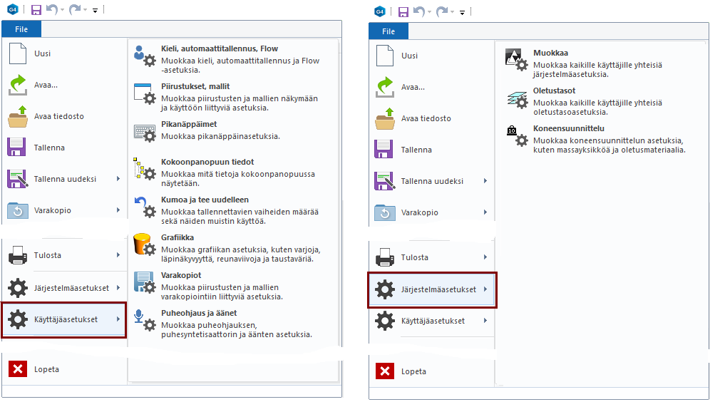Open the Customize Quick Access dropdown in left window
Screen dimensions: 710x402
pos(95,11)
